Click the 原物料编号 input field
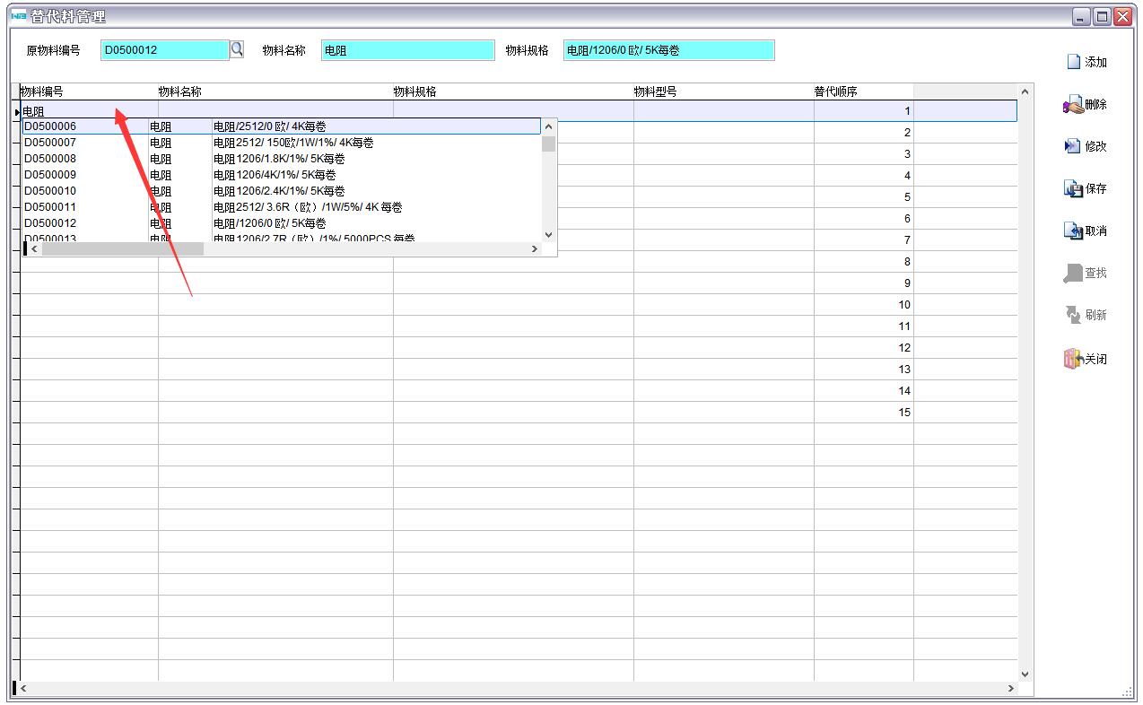The height and width of the screenshot is (705, 1143). pos(164,50)
